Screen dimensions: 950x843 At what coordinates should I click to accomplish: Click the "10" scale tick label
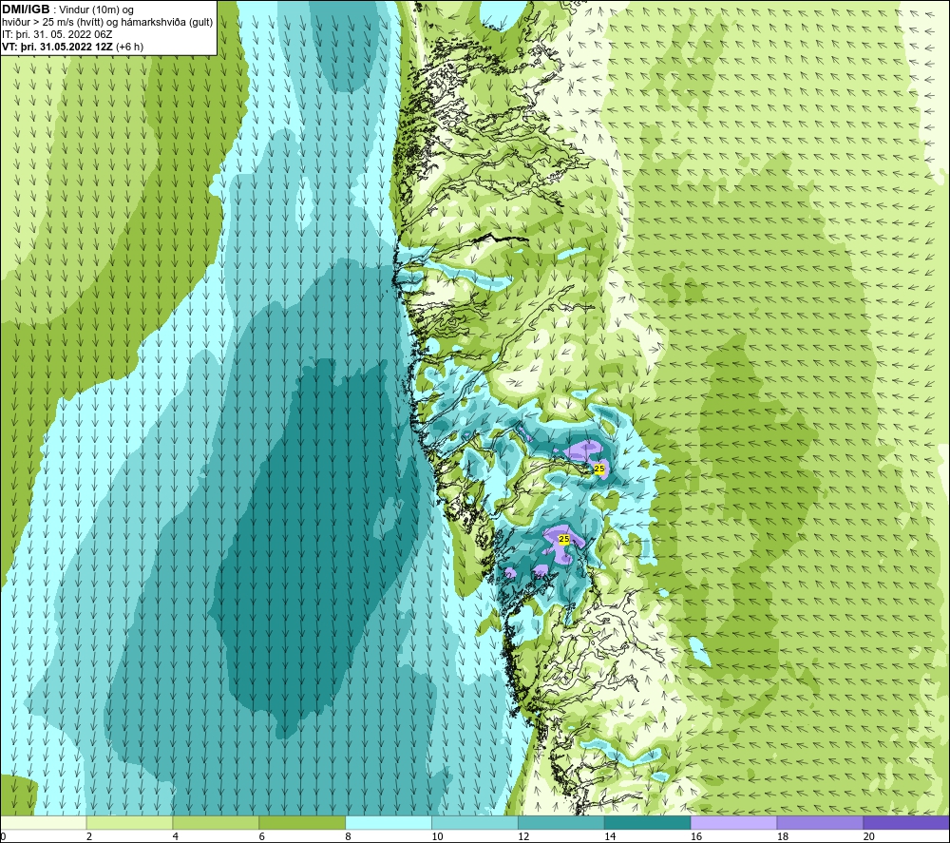pyautogui.click(x=437, y=837)
